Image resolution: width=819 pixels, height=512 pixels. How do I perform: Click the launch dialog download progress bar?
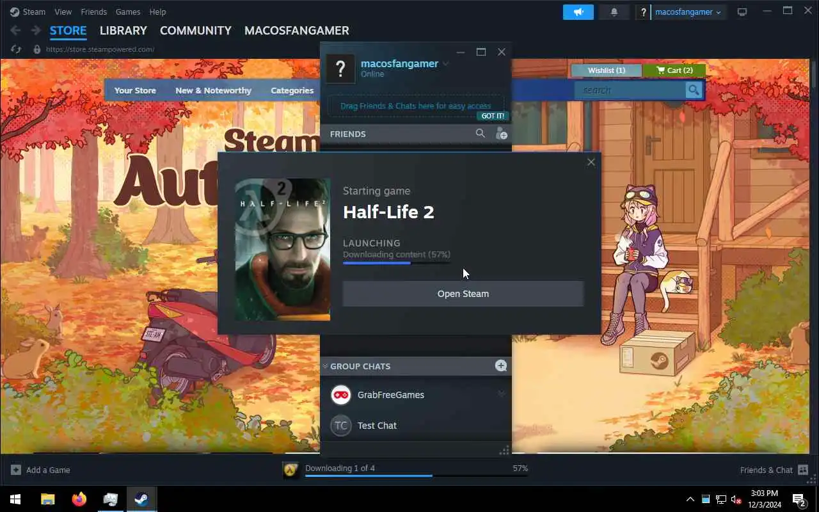(397, 263)
